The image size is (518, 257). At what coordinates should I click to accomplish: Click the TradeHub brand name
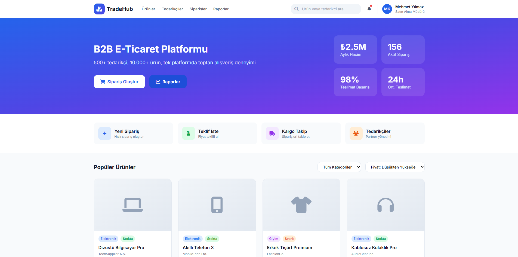tap(120, 9)
